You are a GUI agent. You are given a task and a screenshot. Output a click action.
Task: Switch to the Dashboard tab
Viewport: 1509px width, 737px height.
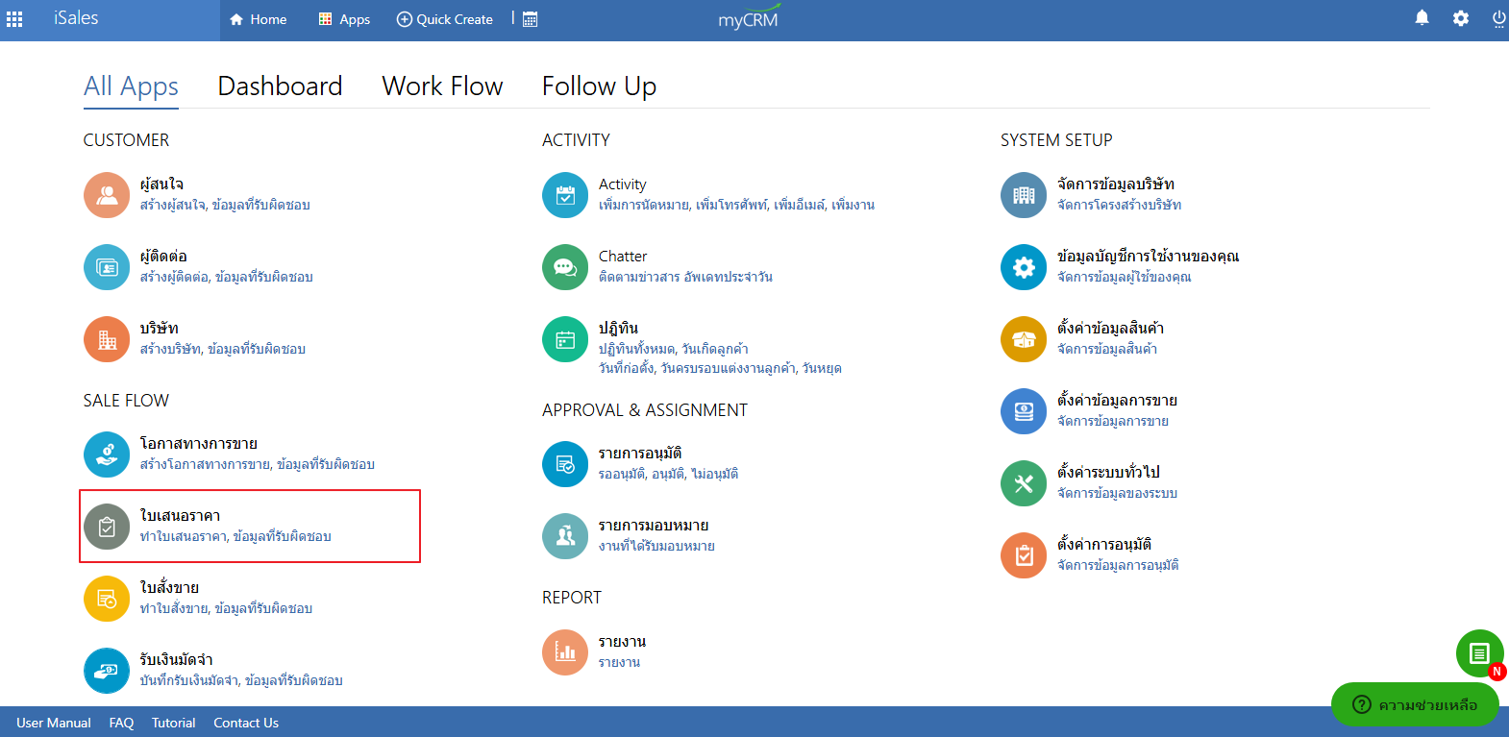[x=280, y=86]
